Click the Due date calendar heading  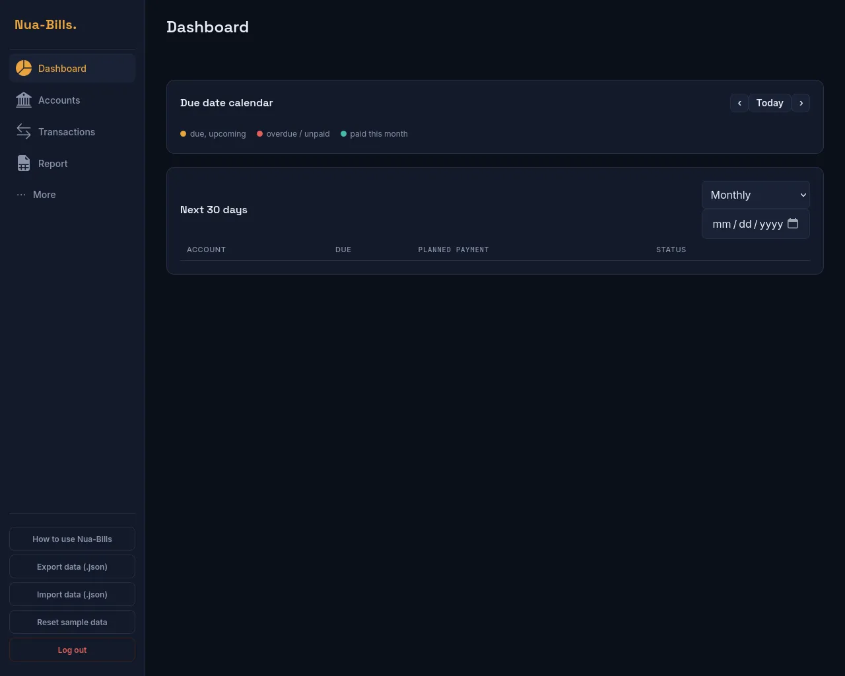click(x=226, y=103)
